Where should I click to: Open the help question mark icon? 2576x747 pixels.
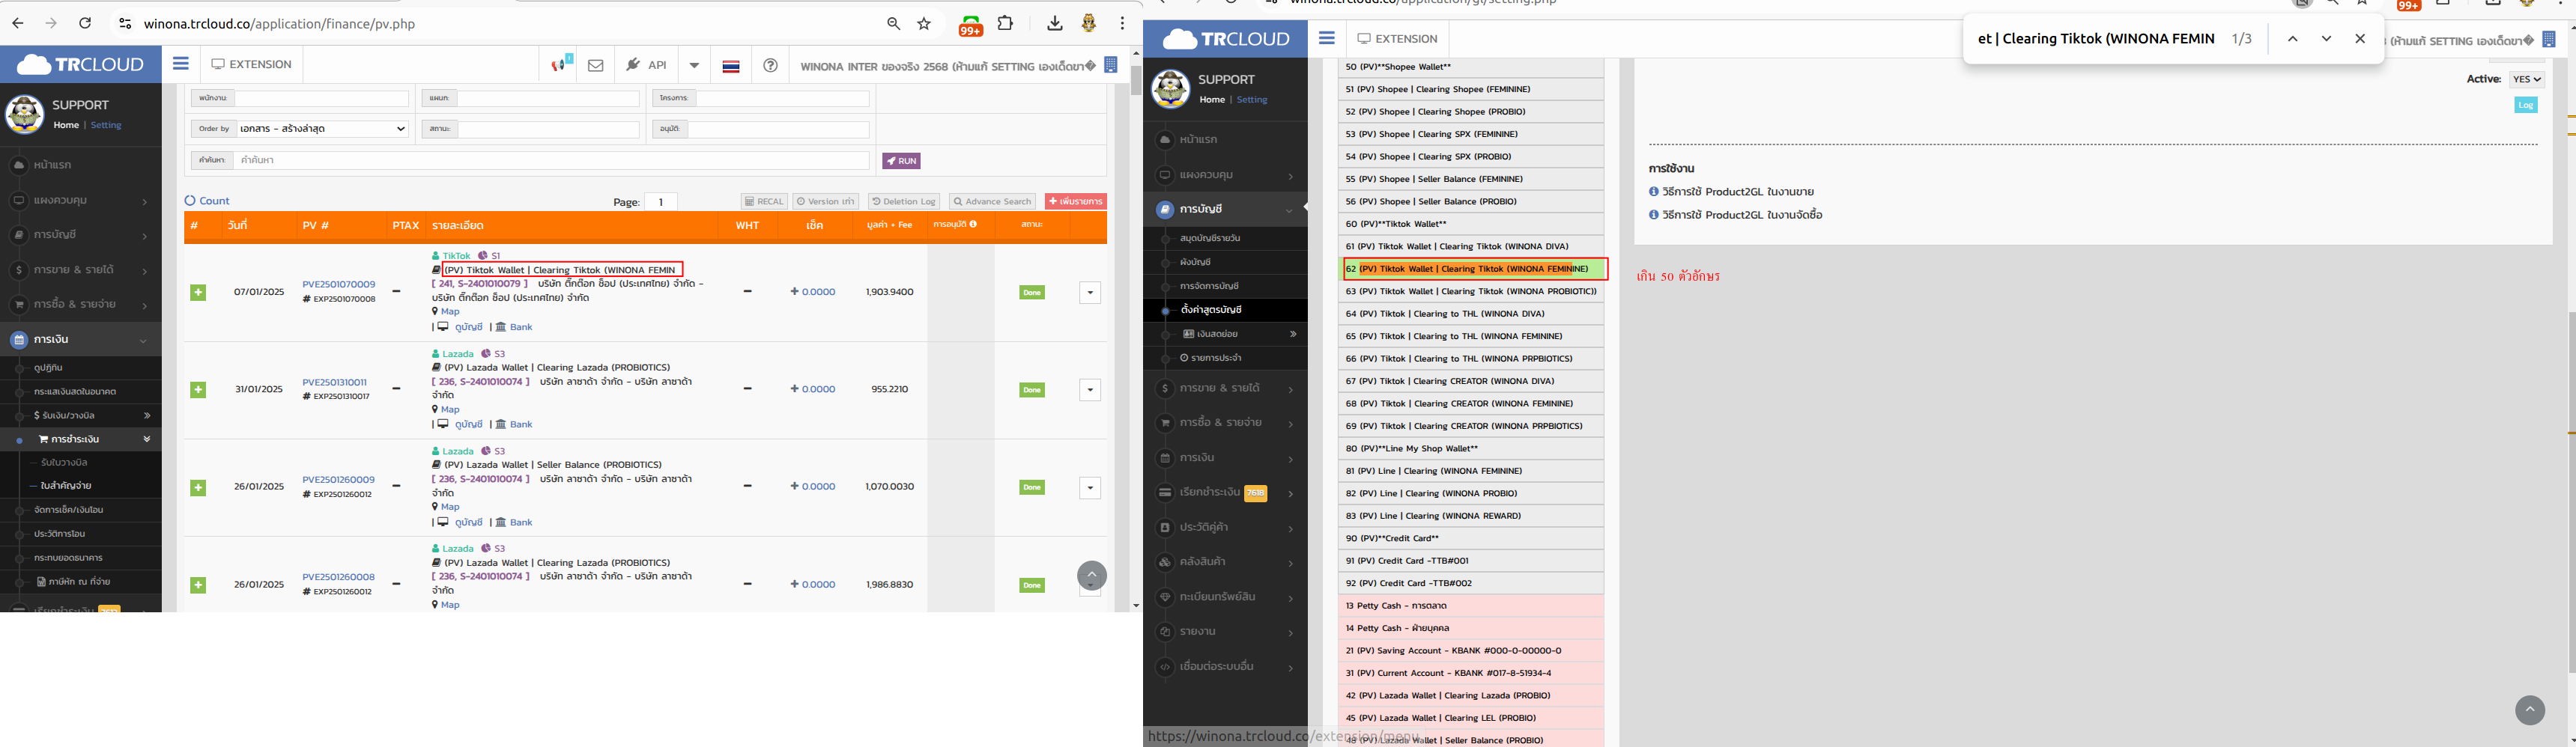(770, 65)
